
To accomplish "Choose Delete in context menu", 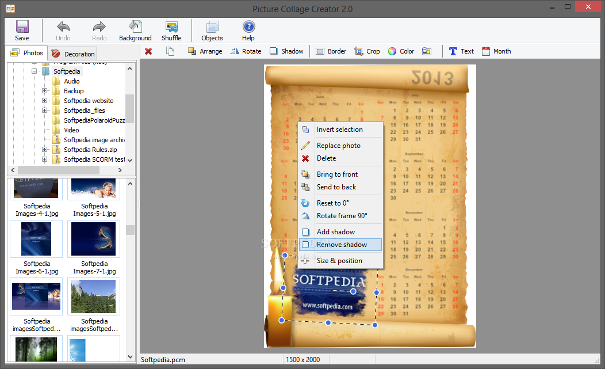I will pyautogui.click(x=340, y=158).
